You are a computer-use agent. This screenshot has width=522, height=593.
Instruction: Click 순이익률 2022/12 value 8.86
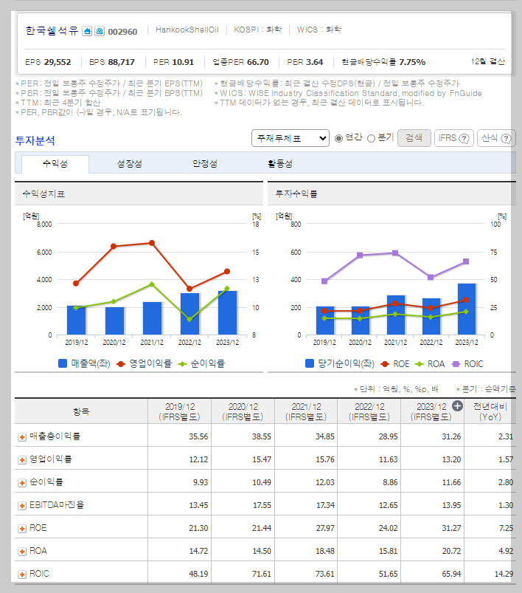coord(390,482)
